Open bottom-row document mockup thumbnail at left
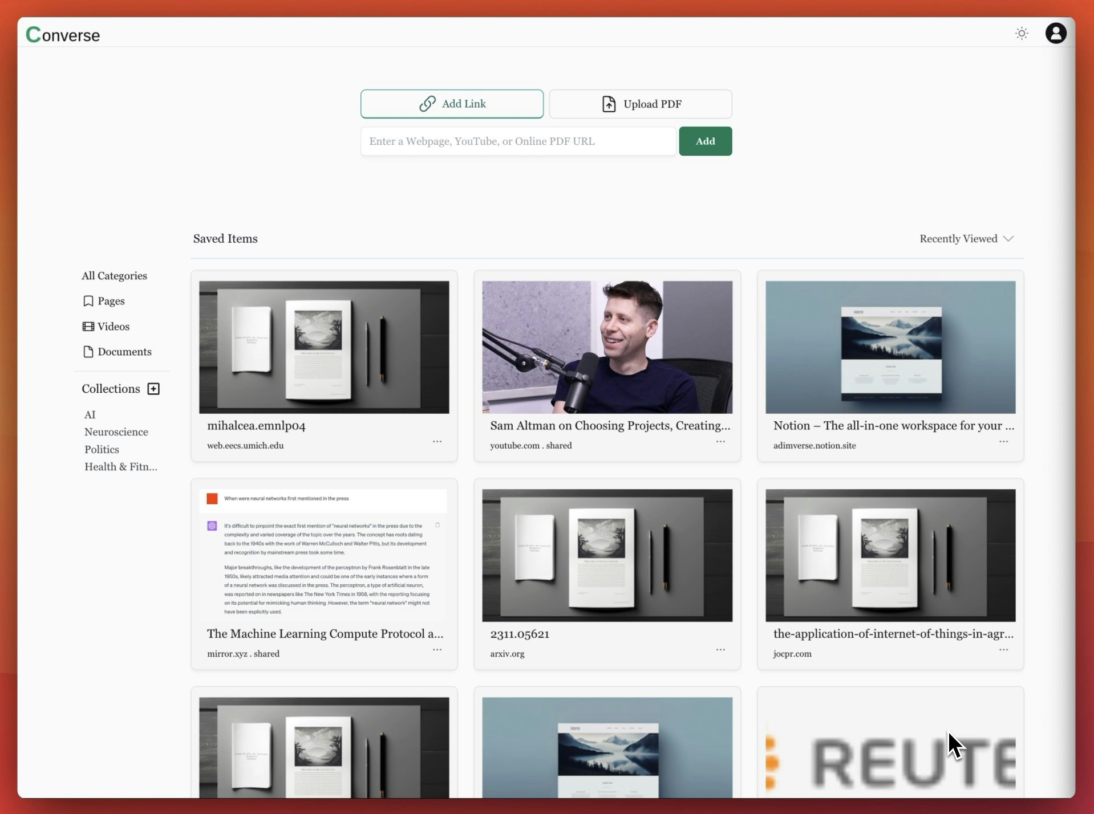 (324, 747)
